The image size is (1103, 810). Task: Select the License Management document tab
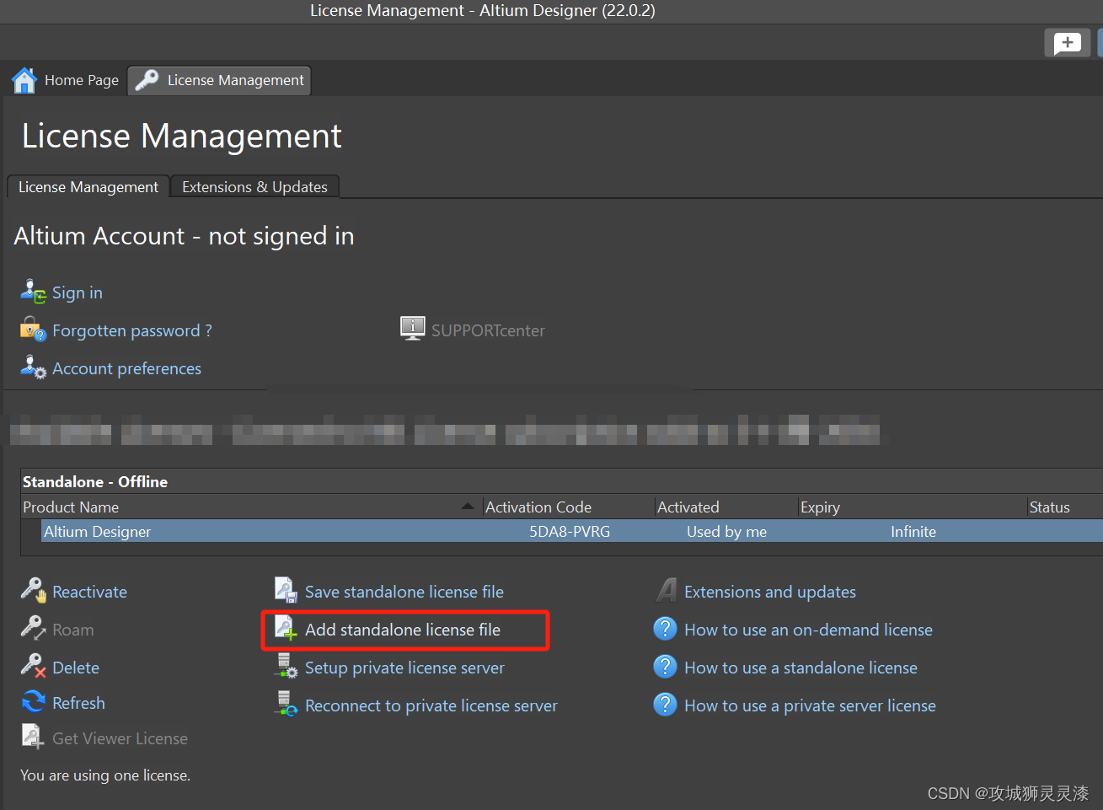coord(219,80)
